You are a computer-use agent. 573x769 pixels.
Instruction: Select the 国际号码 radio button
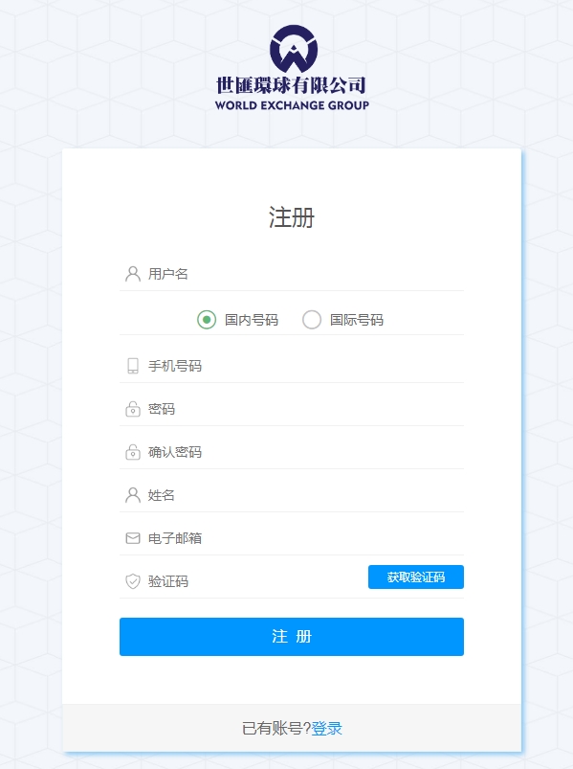click(x=312, y=320)
